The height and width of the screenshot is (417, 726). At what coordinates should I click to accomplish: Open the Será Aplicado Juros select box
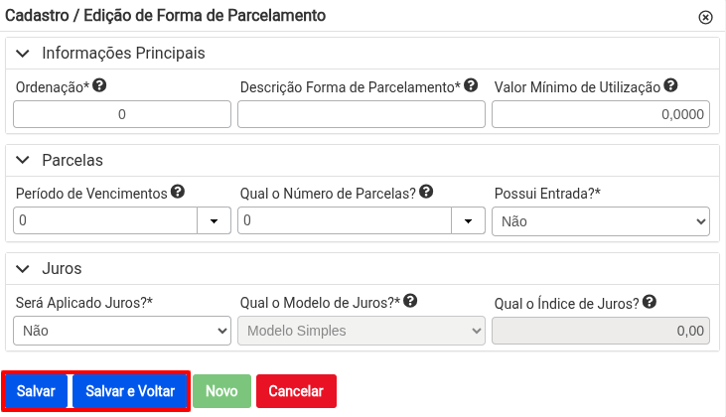[x=122, y=331]
